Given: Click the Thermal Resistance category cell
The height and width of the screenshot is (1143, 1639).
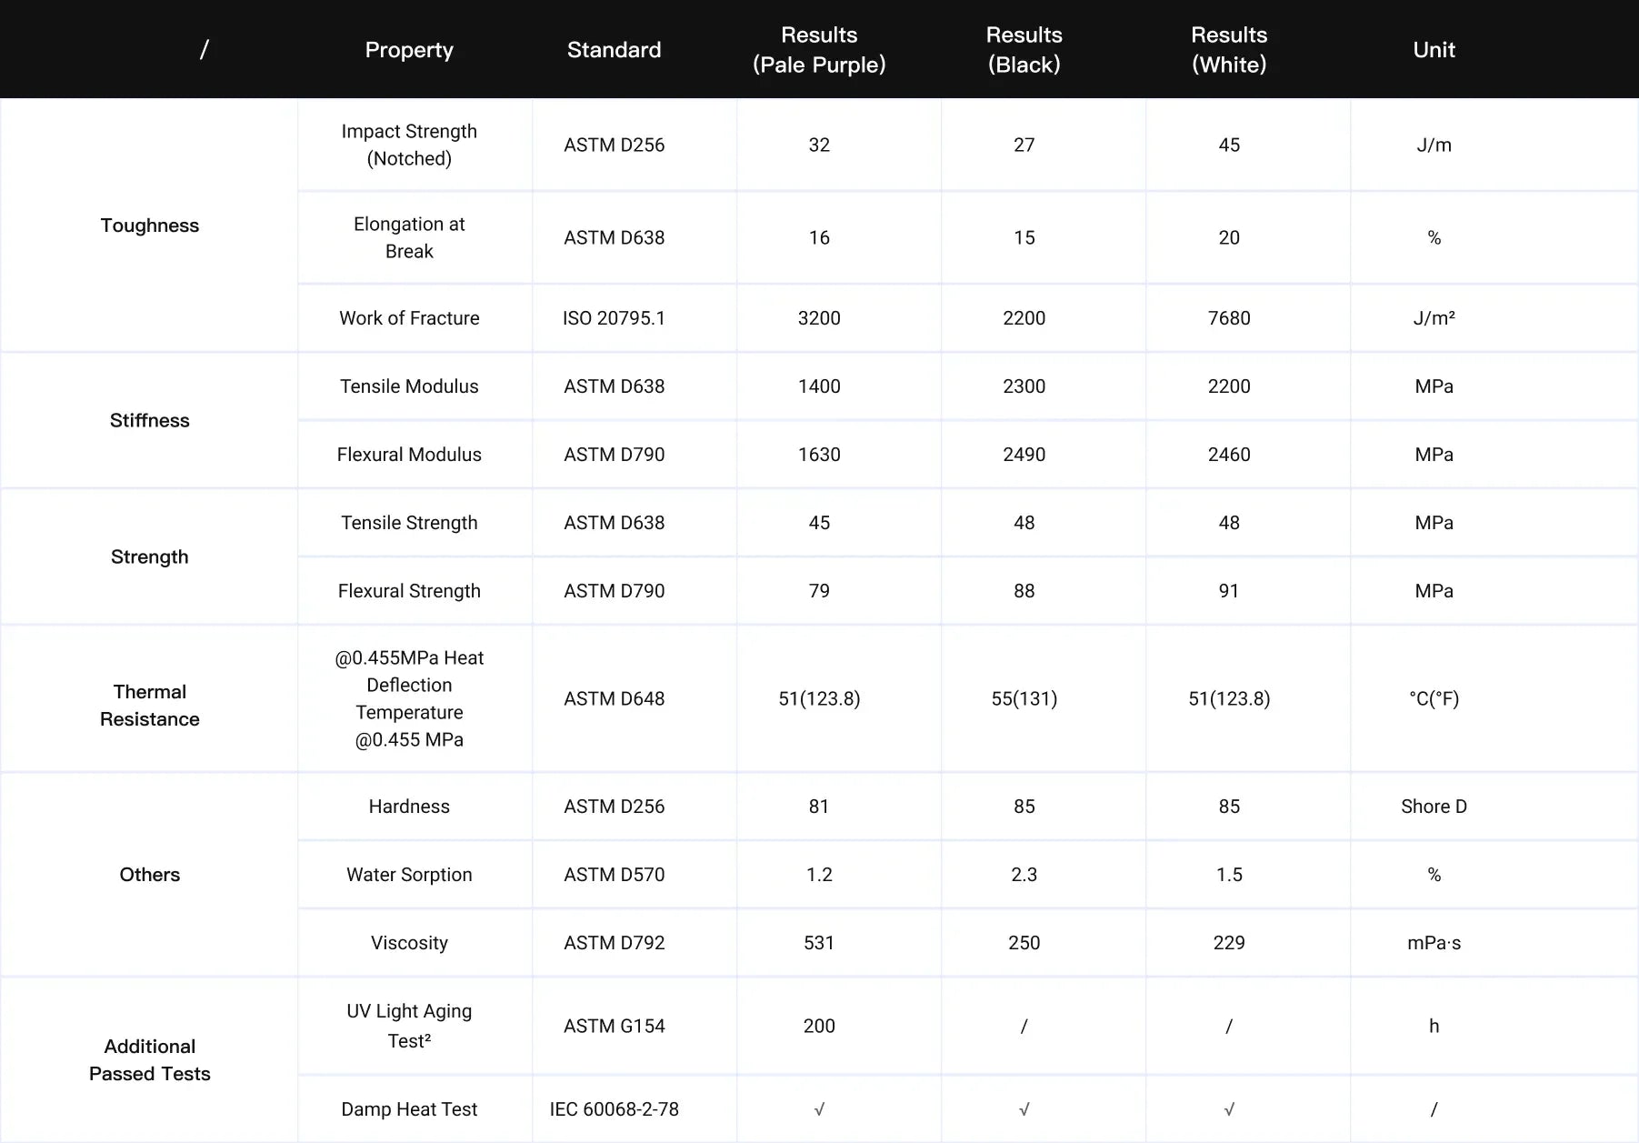Looking at the screenshot, I should click(x=150, y=705).
